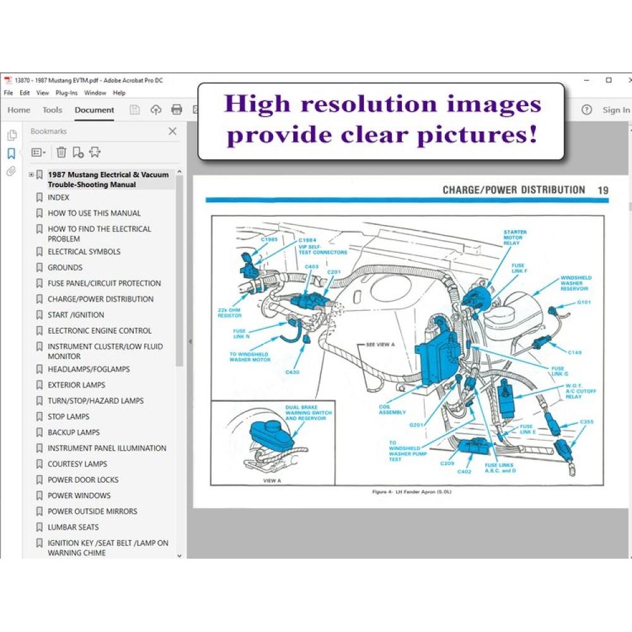
Task: Open Page Thumbnails panel icon
Action: [11, 135]
